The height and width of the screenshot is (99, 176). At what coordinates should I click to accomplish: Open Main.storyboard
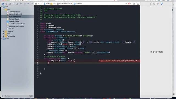click(14, 19)
